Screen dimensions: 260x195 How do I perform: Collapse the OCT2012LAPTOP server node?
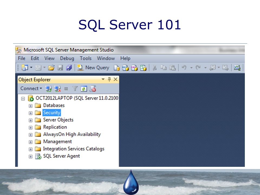coord(23,99)
